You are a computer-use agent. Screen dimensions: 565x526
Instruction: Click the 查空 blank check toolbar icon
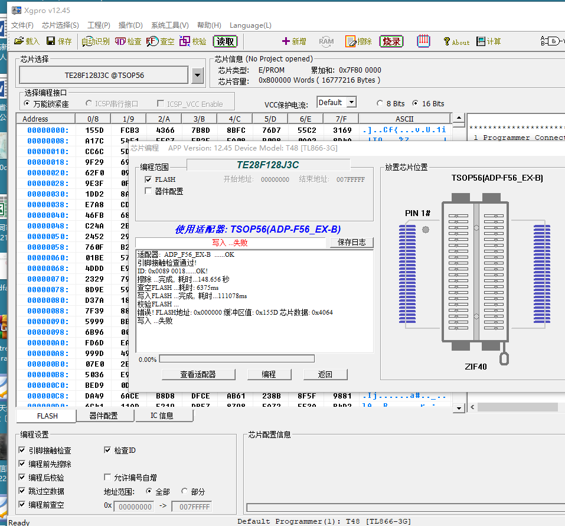161,41
